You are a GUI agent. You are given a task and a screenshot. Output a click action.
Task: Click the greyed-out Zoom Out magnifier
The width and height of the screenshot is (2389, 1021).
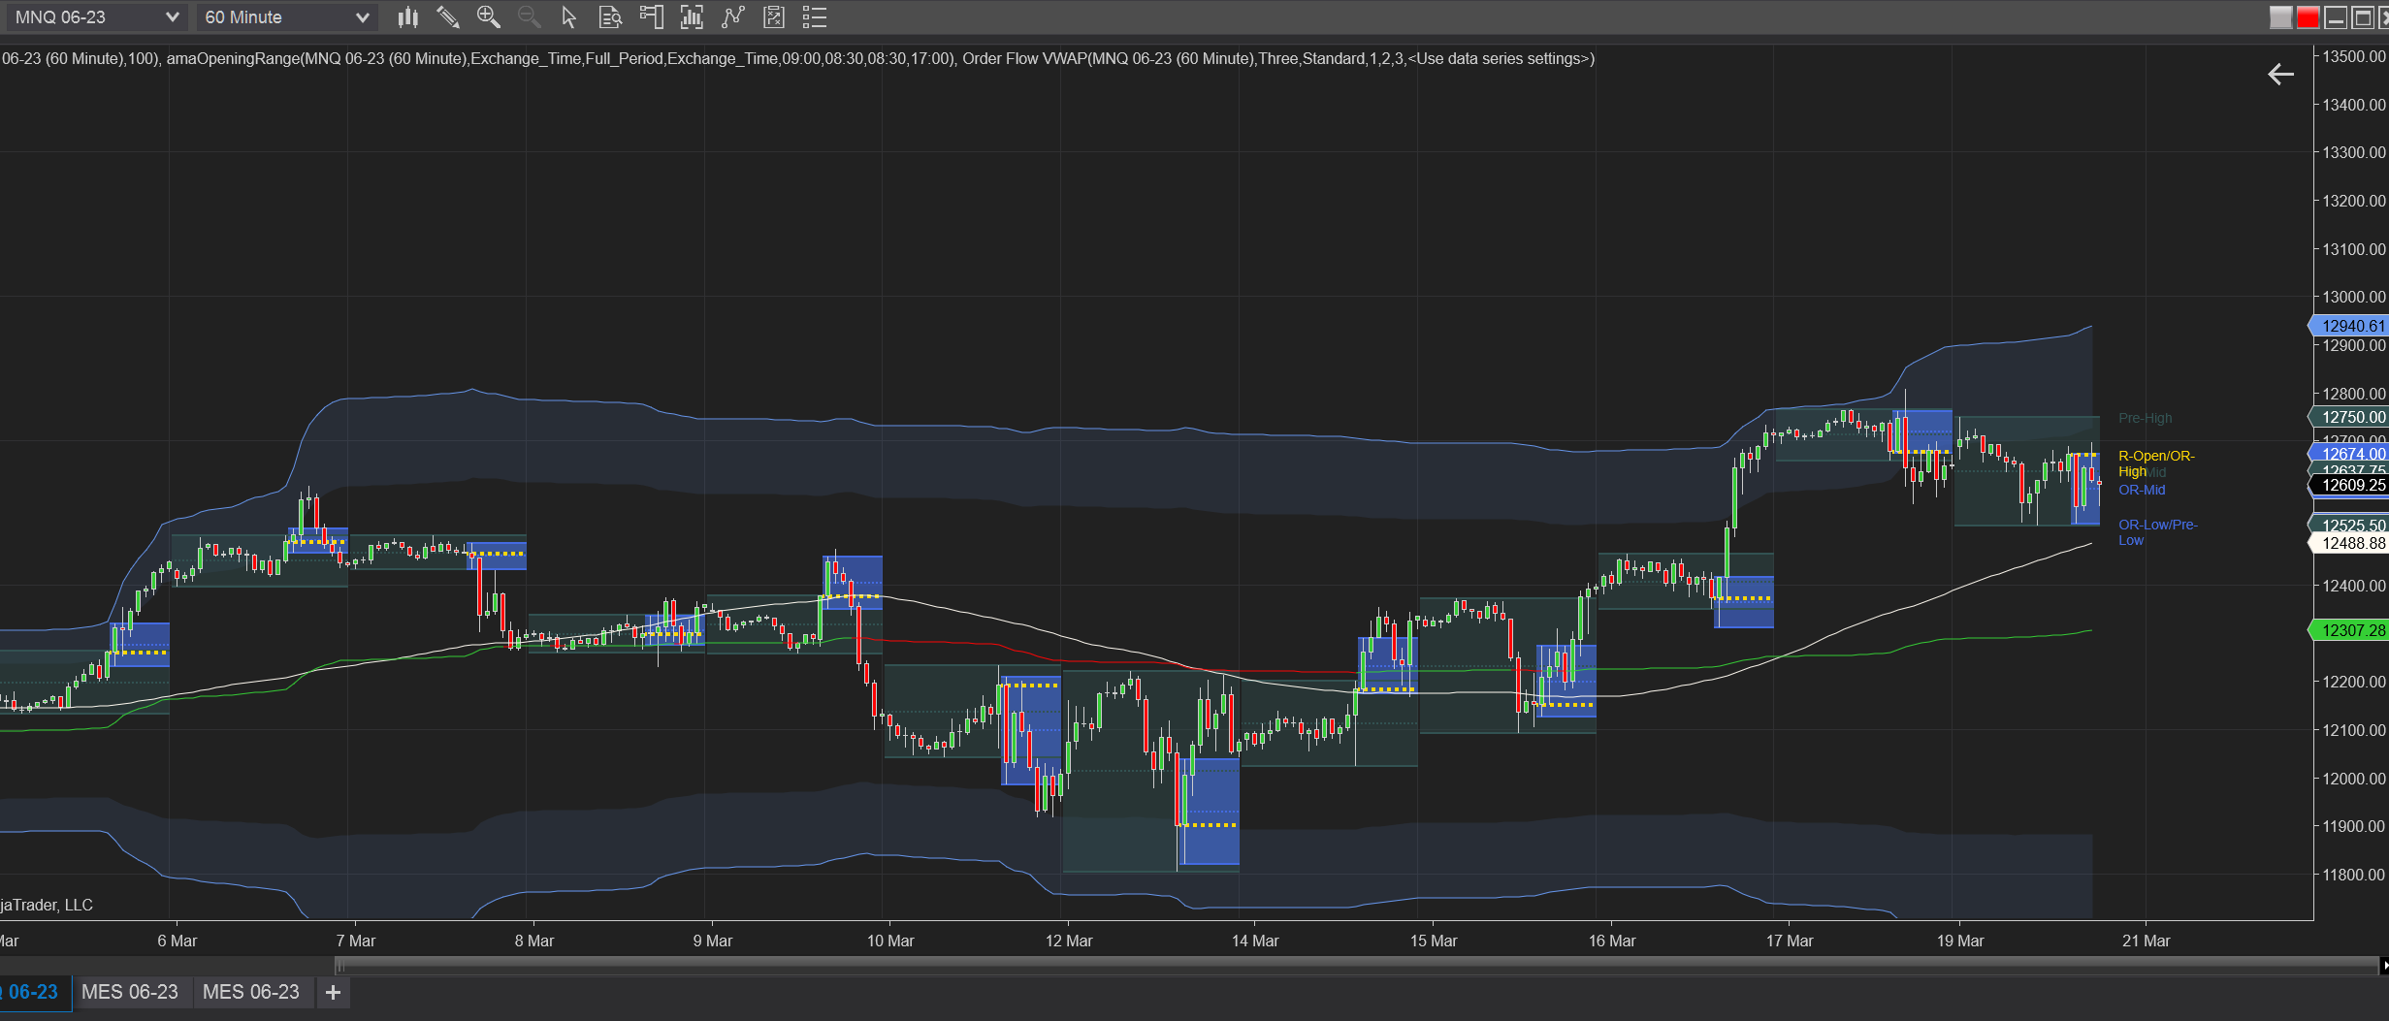click(529, 17)
